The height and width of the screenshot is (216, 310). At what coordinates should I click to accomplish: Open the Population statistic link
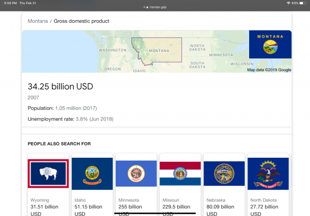click(x=40, y=108)
